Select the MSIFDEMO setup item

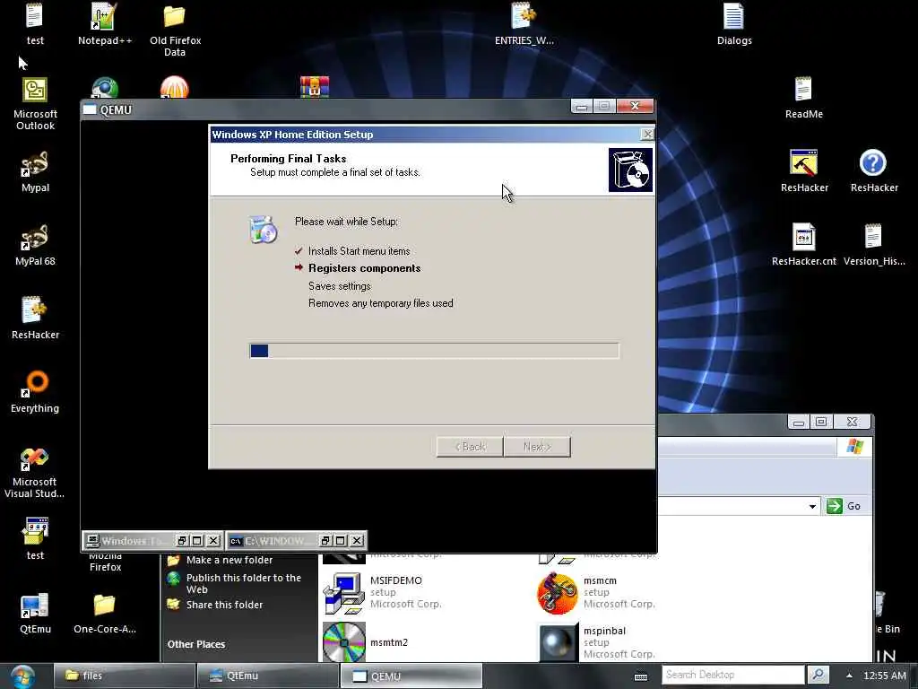pyautogui.click(x=383, y=592)
